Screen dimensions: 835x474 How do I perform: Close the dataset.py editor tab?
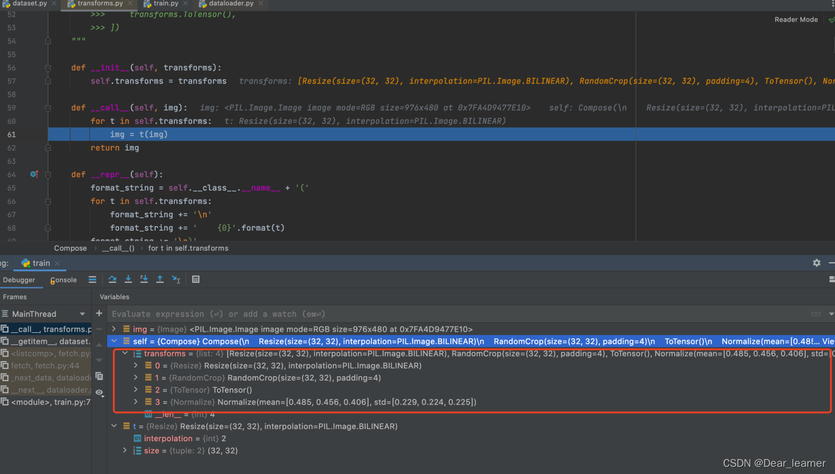54,3
